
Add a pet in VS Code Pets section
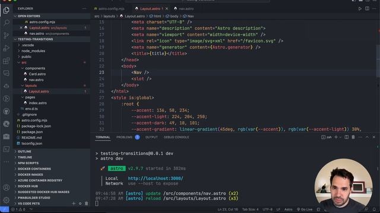74,204
